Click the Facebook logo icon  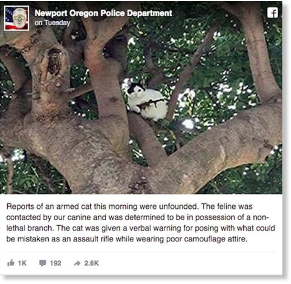point(273,13)
